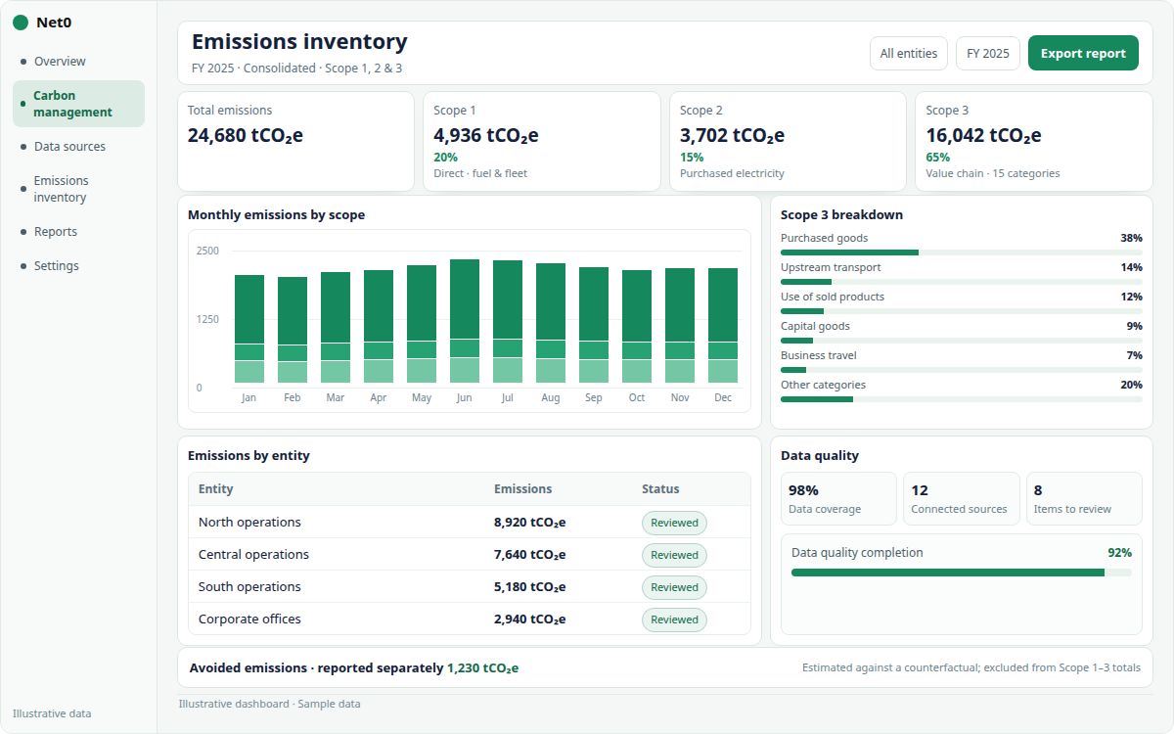Click the Scope 3 breakdown title
This screenshot has width=1174, height=734.
click(x=841, y=215)
